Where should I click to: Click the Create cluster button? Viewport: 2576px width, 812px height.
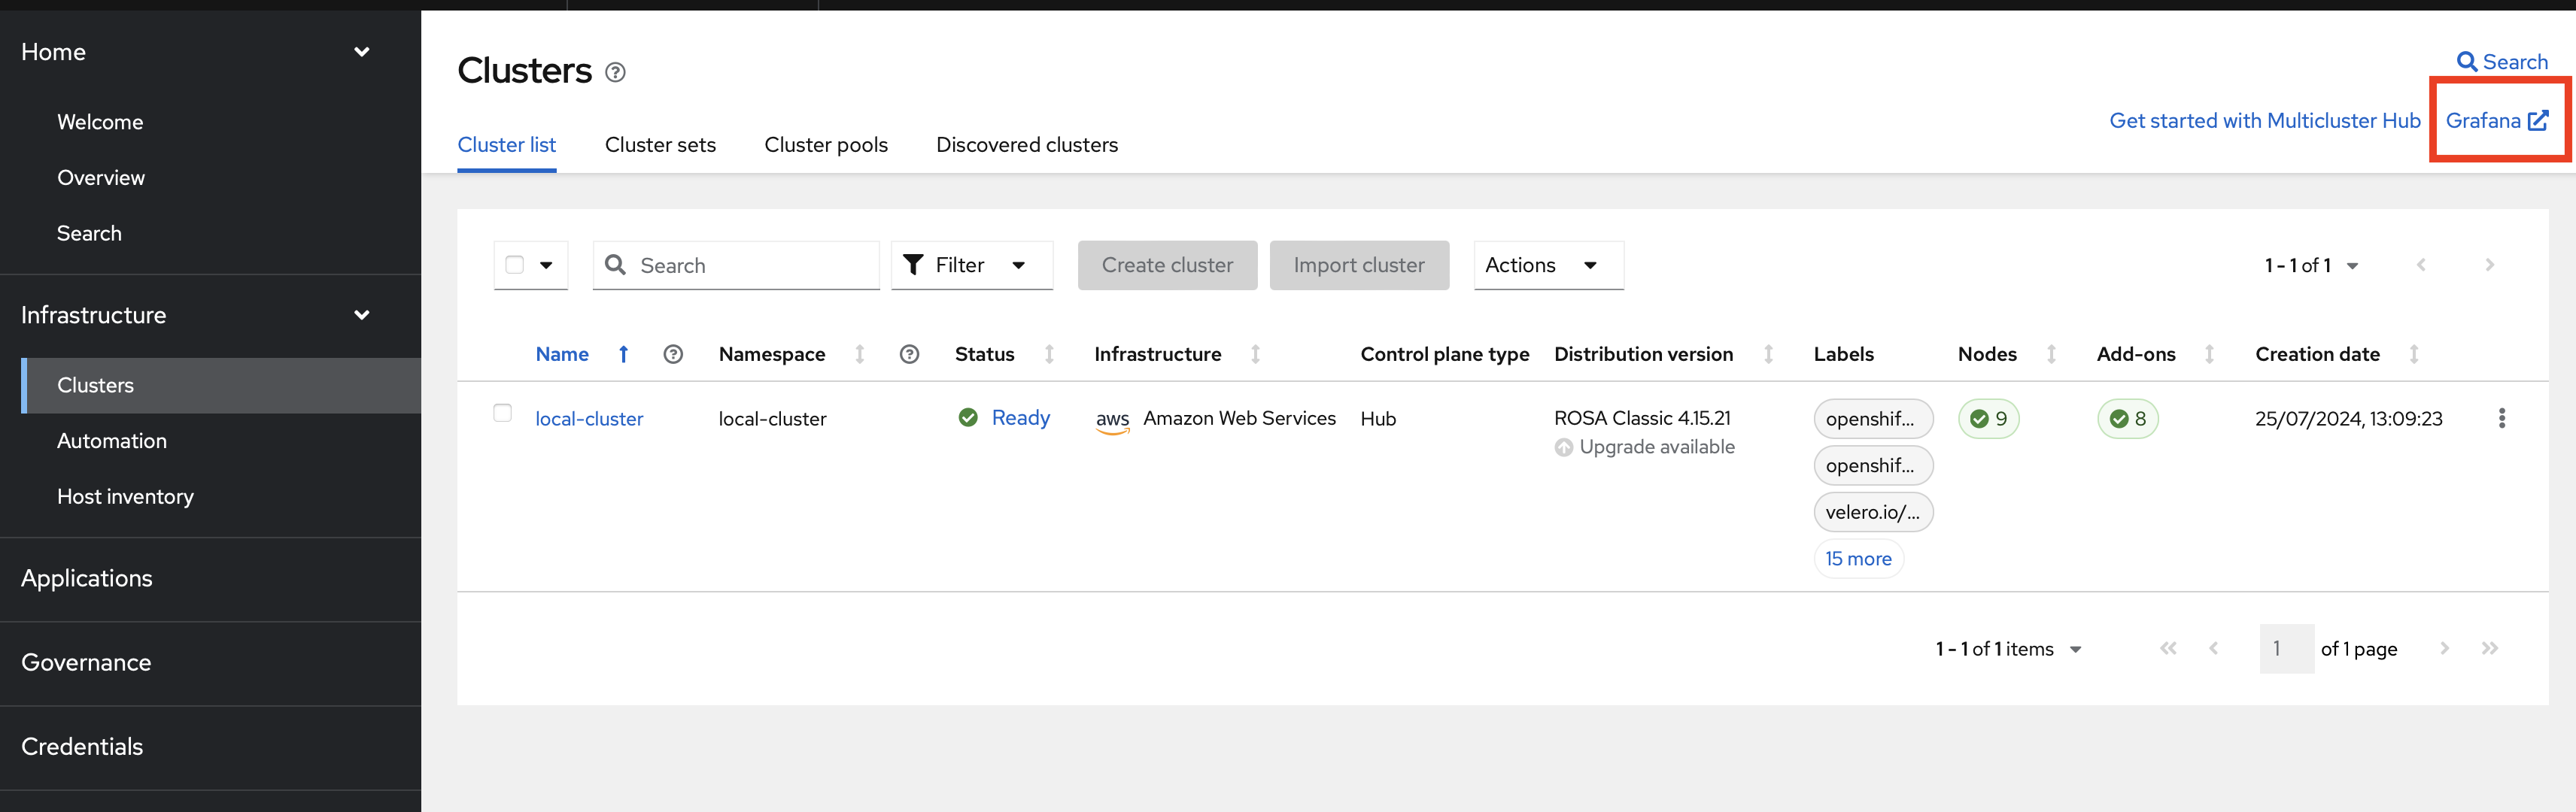pyautogui.click(x=1167, y=265)
